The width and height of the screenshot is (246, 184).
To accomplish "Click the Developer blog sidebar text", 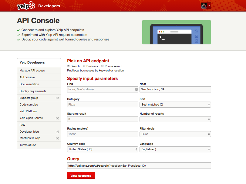I will coord(29,132).
